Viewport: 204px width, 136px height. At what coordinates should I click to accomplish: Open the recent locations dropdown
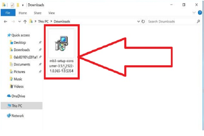click(x=20, y=22)
